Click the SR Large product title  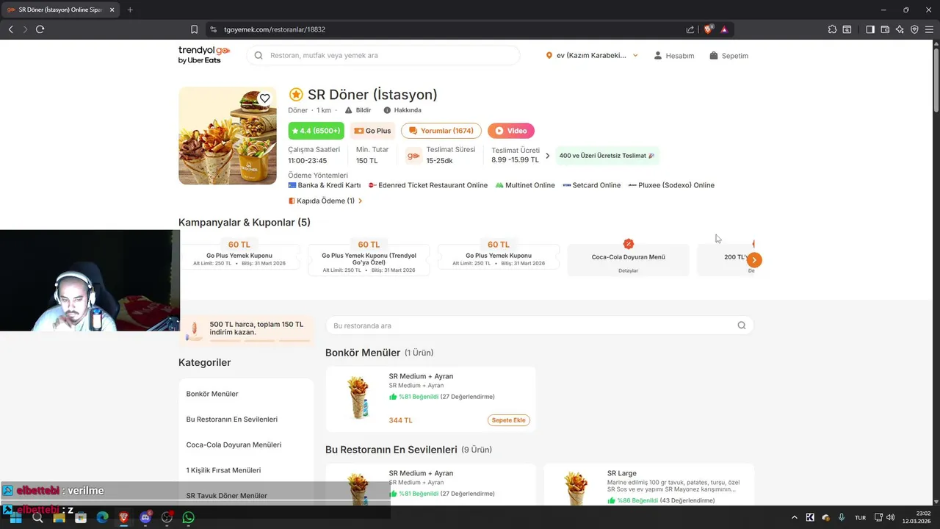pos(622,473)
